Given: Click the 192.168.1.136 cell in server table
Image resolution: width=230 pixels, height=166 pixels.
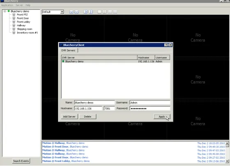Looking at the screenshot, I should coord(146,62).
